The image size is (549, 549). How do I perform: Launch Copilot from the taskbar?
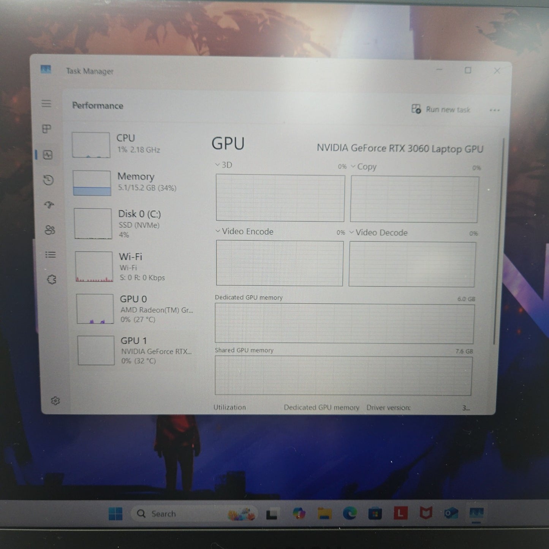point(299,514)
